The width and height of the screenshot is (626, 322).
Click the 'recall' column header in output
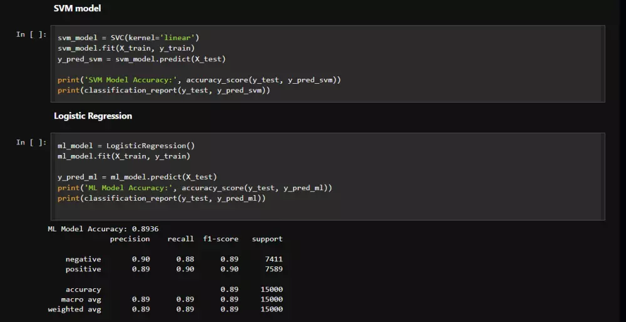click(180, 239)
